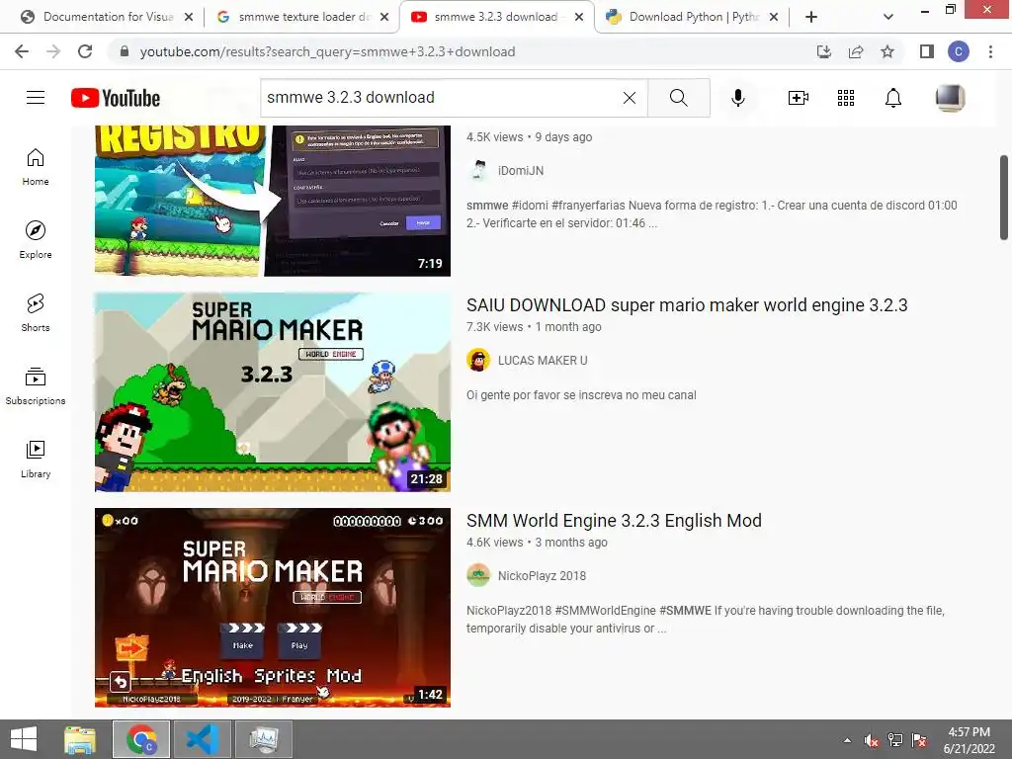This screenshot has width=1012, height=759.
Task: Open File Explorer from taskbar
Action: pos(80,739)
